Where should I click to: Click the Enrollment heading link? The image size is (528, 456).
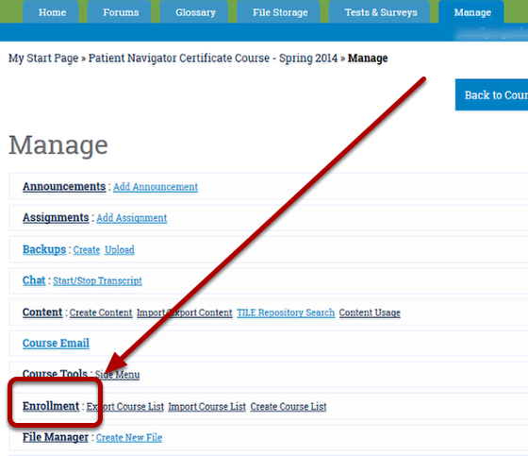click(51, 406)
